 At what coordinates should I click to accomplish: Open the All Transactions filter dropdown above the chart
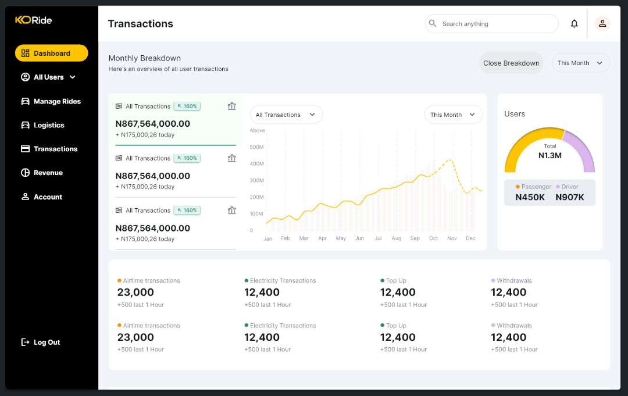[x=286, y=115]
